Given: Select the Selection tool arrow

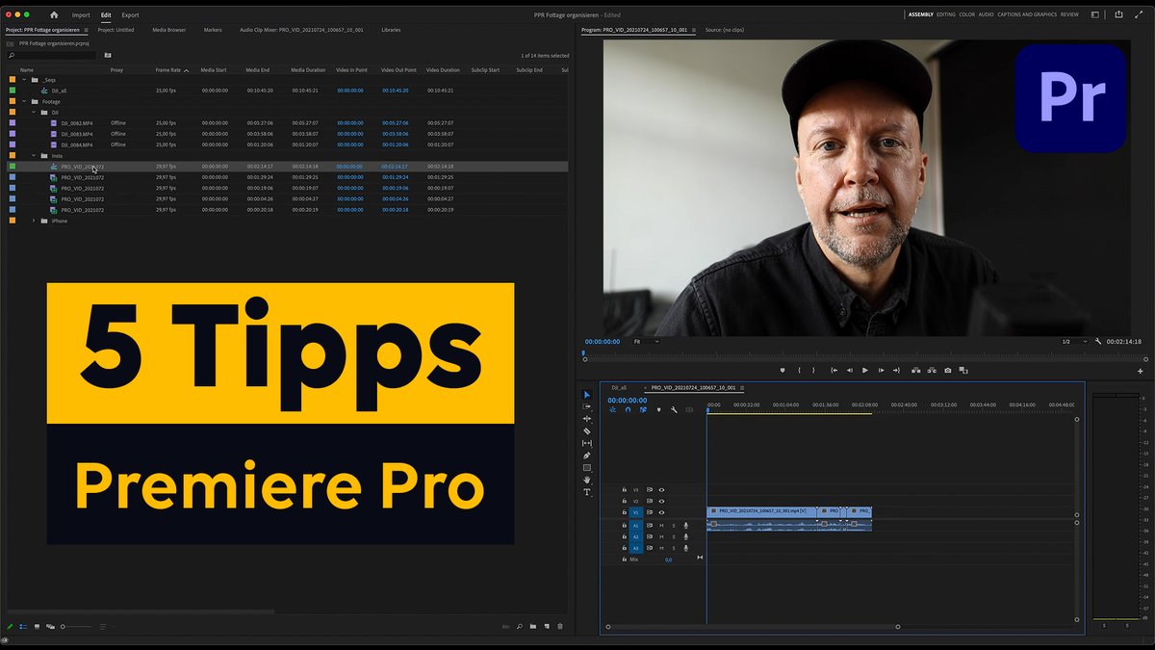Looking at the screenshot, I should (x=587, y=395).
